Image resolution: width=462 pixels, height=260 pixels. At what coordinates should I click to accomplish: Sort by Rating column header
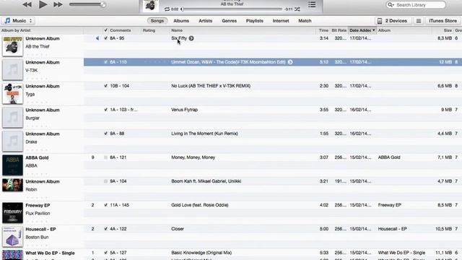coord(149,30)
